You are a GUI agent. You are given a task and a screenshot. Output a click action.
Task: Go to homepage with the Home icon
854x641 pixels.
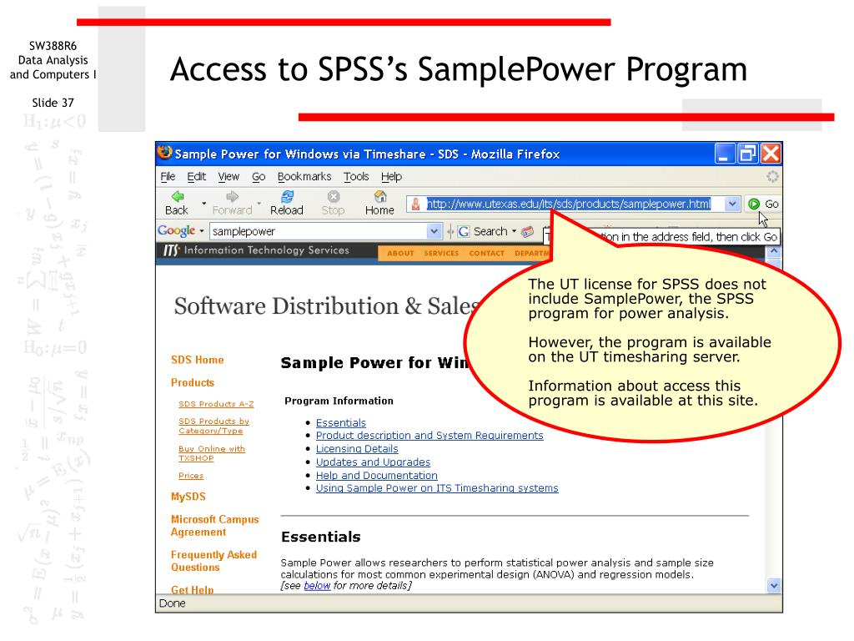coord(380,196)
